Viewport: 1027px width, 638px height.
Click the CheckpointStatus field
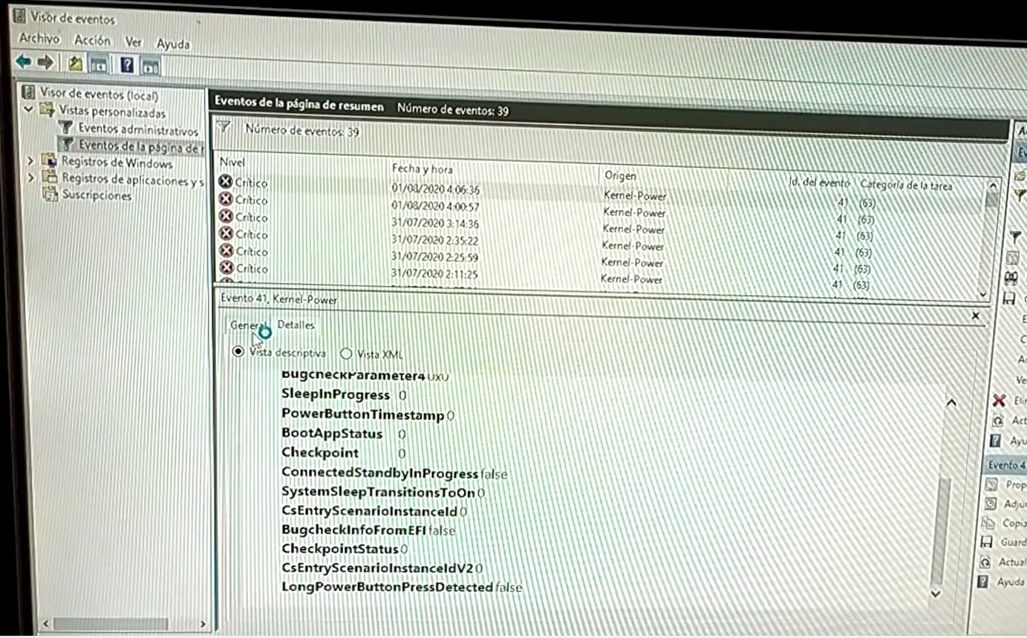[x=345, y=550]
